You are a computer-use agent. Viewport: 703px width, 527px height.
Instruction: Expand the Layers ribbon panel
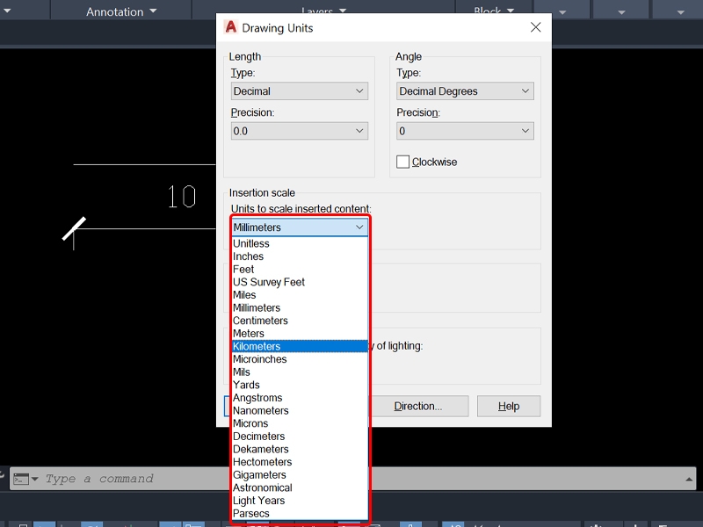(x=323, y=10)
